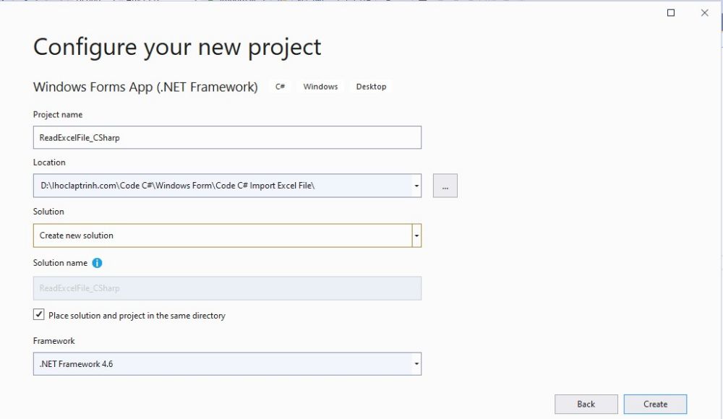
Task: Click the disabled Solution name field
Action: pos(227,288)
